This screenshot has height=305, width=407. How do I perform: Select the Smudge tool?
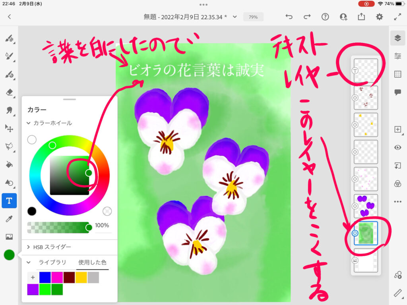[x=9, y=110]
